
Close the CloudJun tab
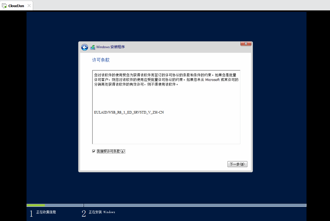click(29, 5)
